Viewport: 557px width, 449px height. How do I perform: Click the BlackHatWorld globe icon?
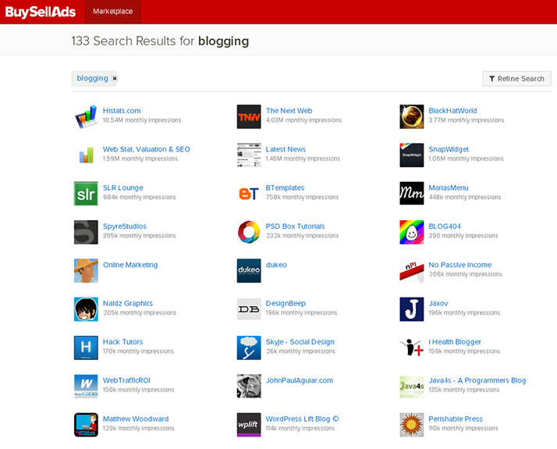(412, 116)
